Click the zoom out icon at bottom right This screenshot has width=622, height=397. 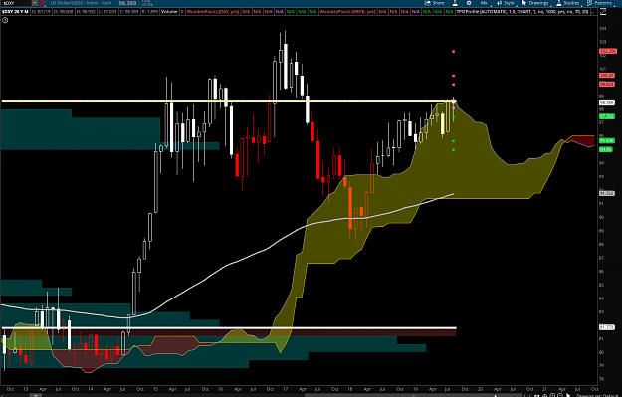[559, 395]
